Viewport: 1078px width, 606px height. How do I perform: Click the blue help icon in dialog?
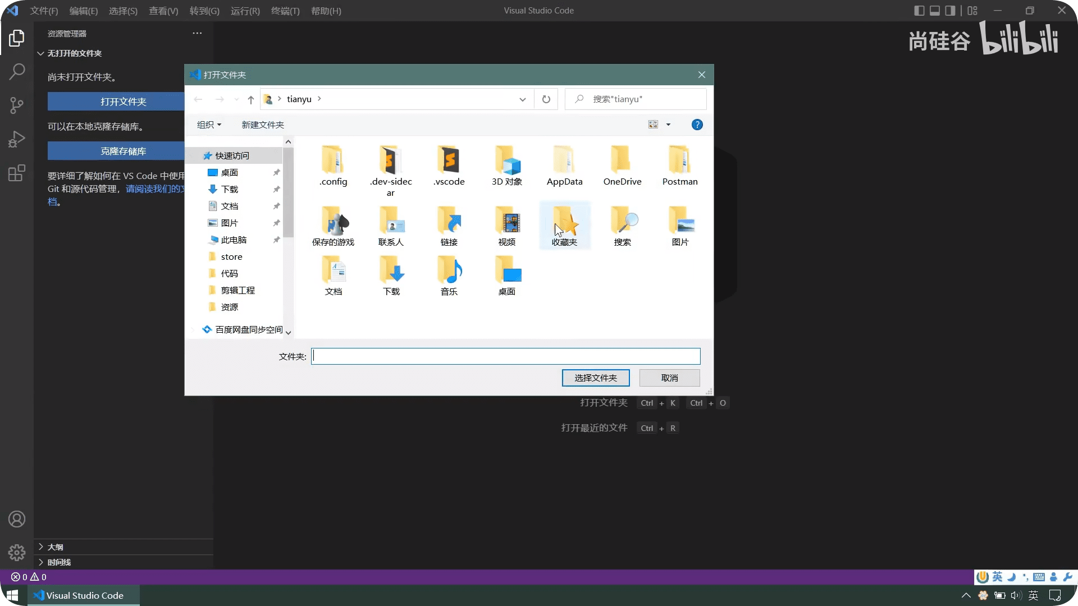tap(697, 125)
